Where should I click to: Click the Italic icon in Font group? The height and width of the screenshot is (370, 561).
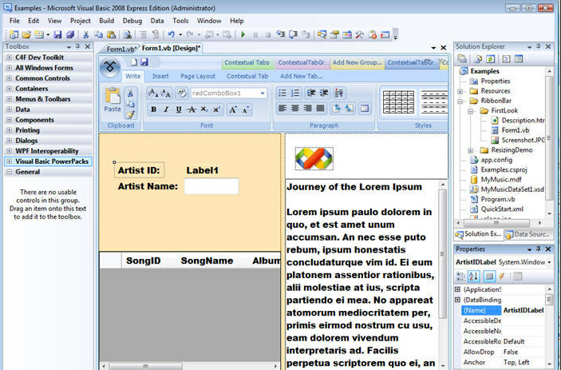coord(166,109)
